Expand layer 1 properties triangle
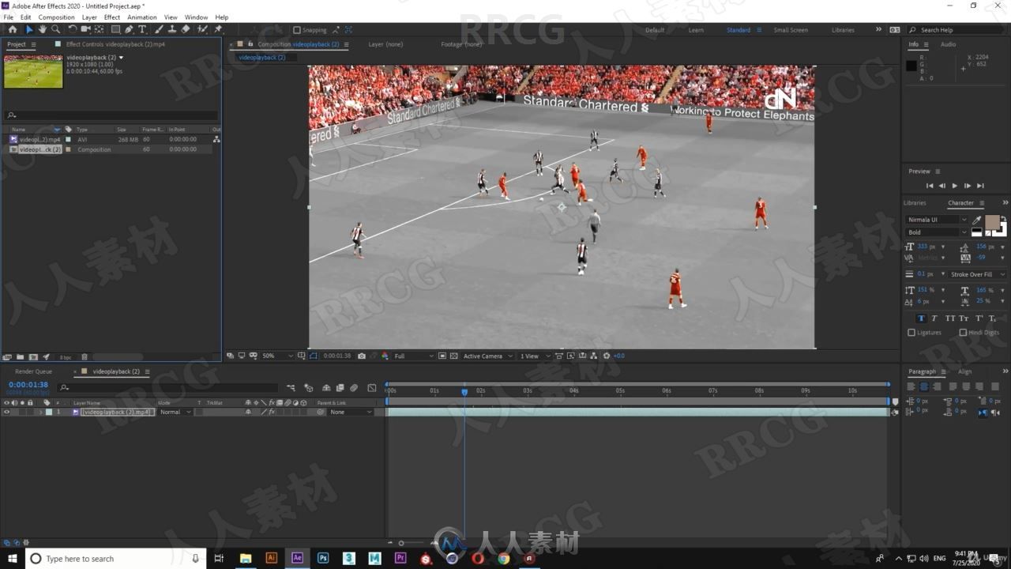 [40, 412]
